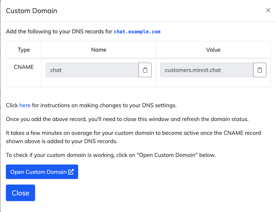
Task: Click the 'Type' column header
Action: 24,50
